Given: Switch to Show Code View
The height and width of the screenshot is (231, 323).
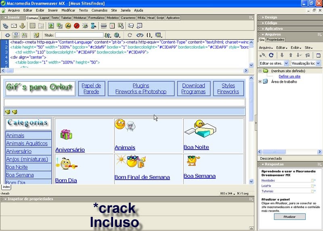Looking at the screenshot, I should tap(7, 35).
